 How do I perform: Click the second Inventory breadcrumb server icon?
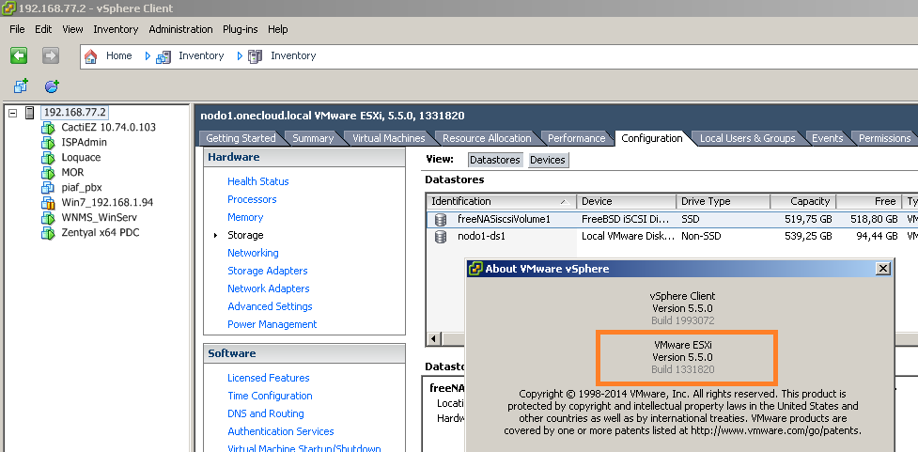coord(255,56)
